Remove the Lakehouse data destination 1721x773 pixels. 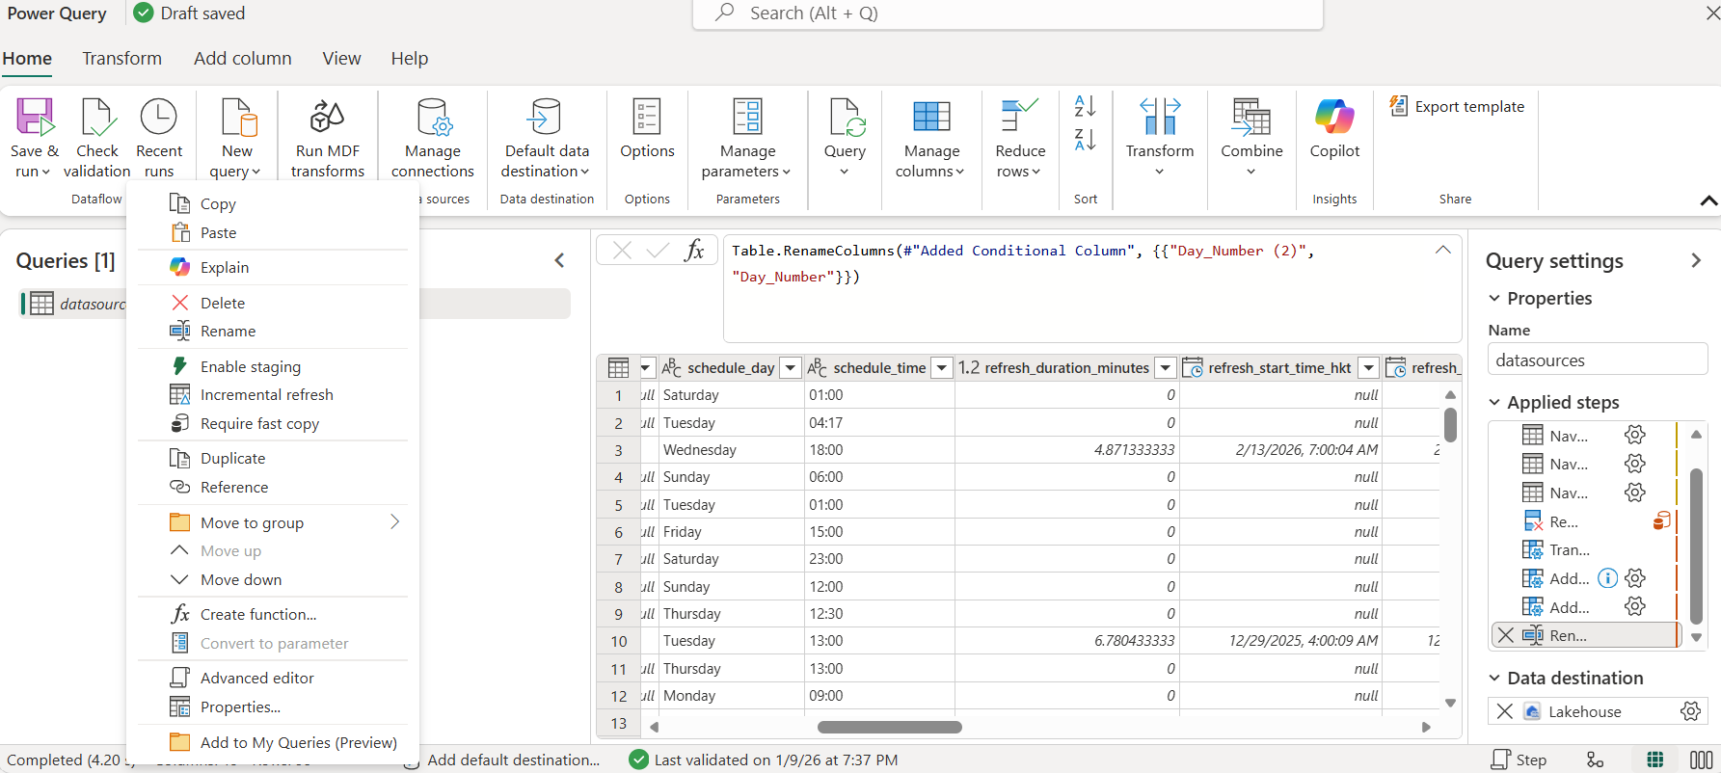click(1504, 711)
